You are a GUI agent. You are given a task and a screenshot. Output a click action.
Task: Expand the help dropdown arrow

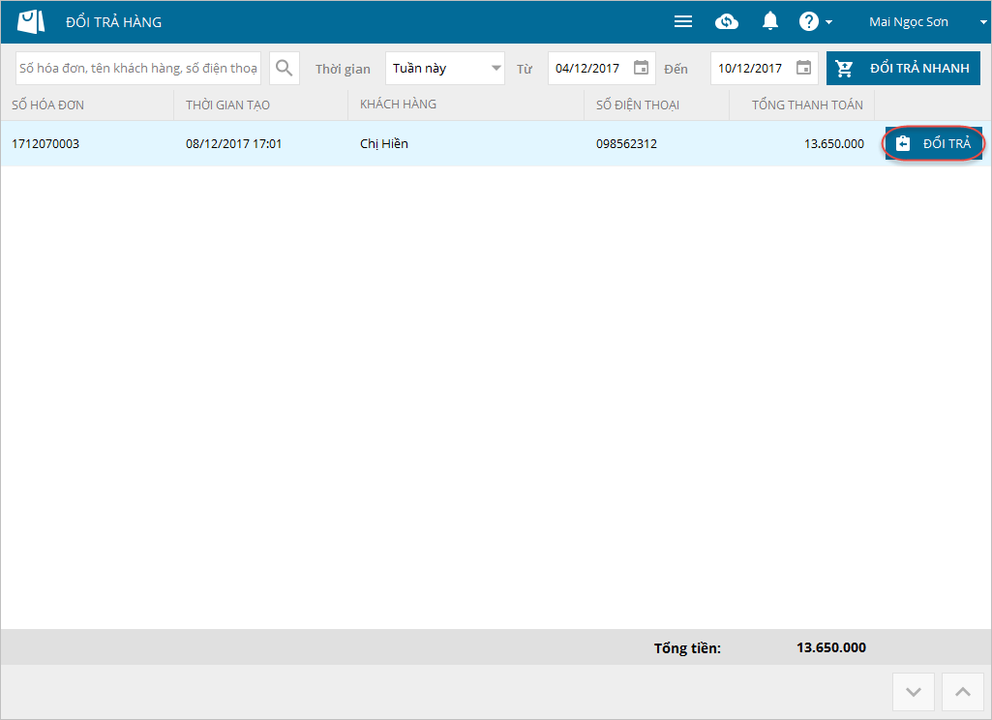click(828, 22)
